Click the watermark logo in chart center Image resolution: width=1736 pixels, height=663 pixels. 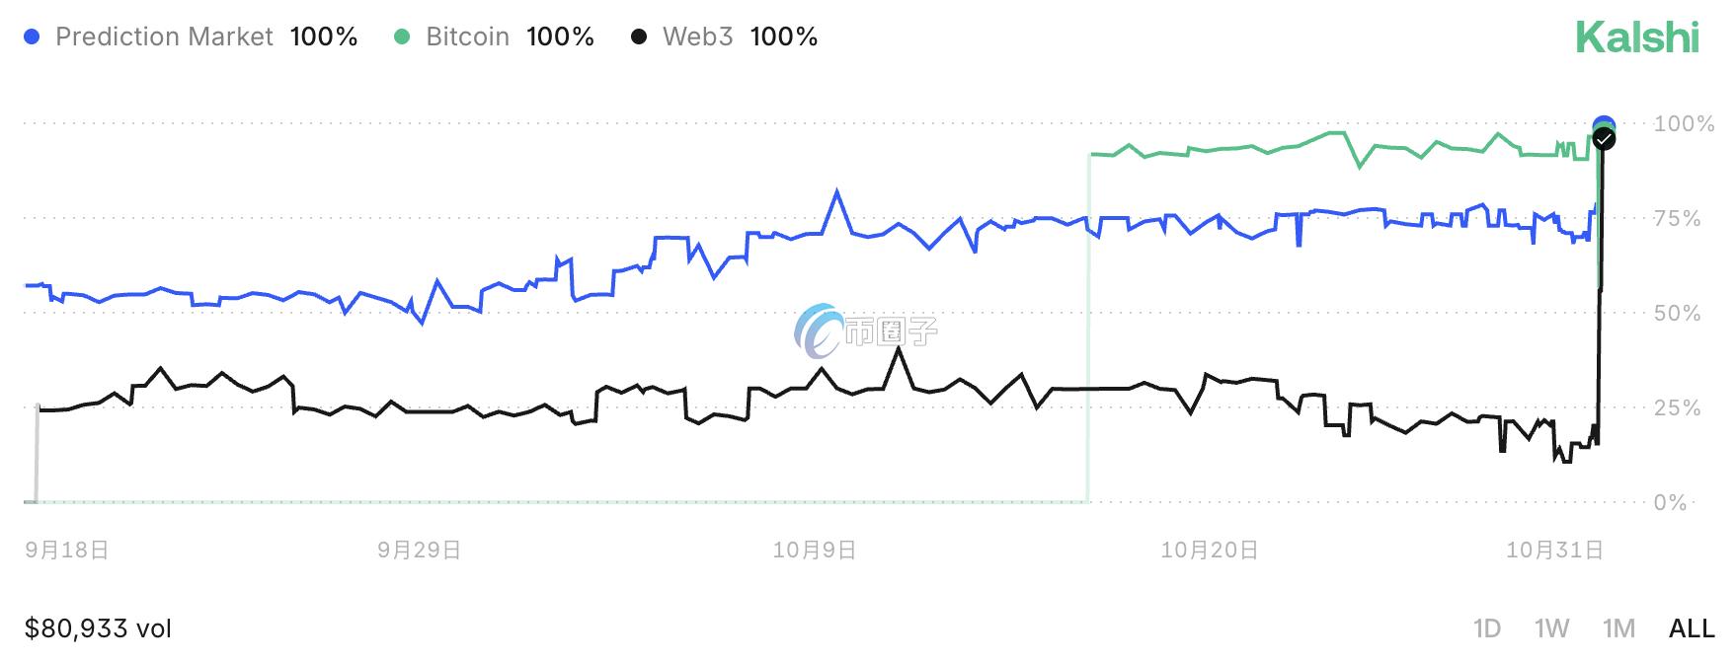pyautogui.click(x=865, y=331)
